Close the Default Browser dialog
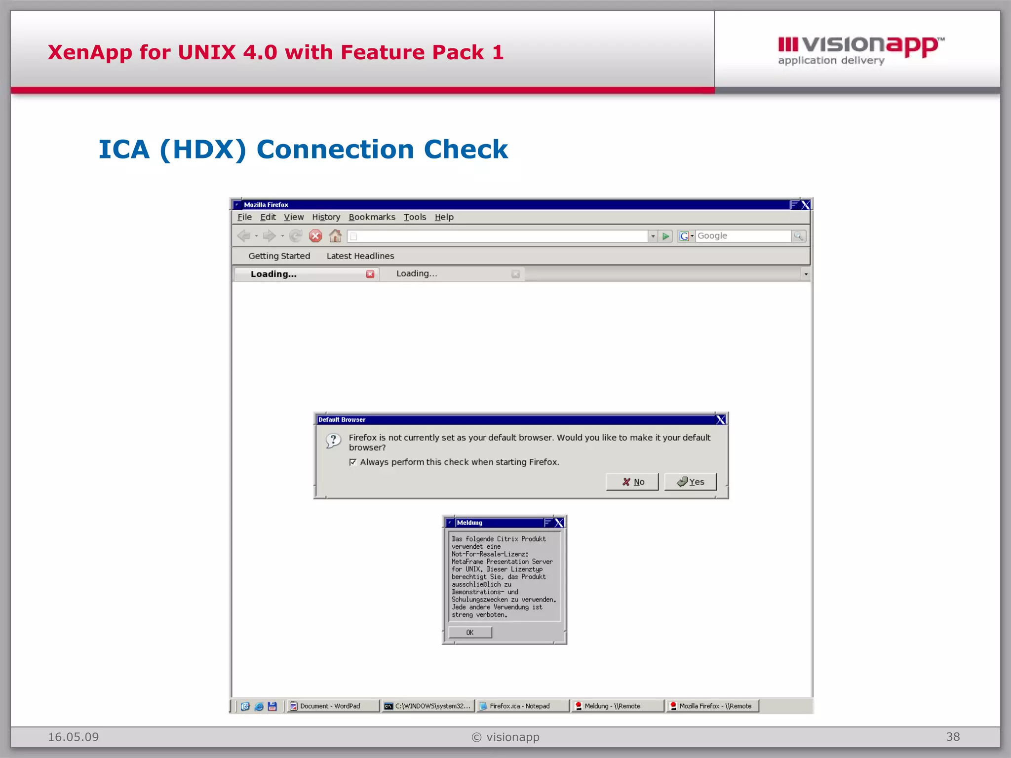Viewport: 1011px width, 758px height. pyautogui.click(x=721, y=420)
